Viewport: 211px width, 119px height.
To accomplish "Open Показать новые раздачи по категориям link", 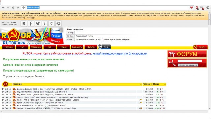I will coord(38,71).
